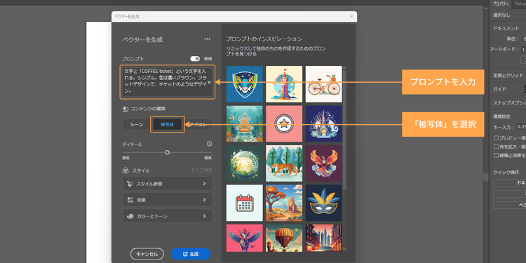Switch to the プロパティ tab
526x263 pixels.
[501, 4]
